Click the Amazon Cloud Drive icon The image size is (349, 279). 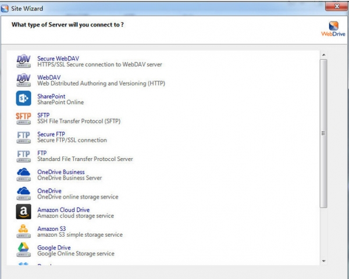(x=23, y=212)
